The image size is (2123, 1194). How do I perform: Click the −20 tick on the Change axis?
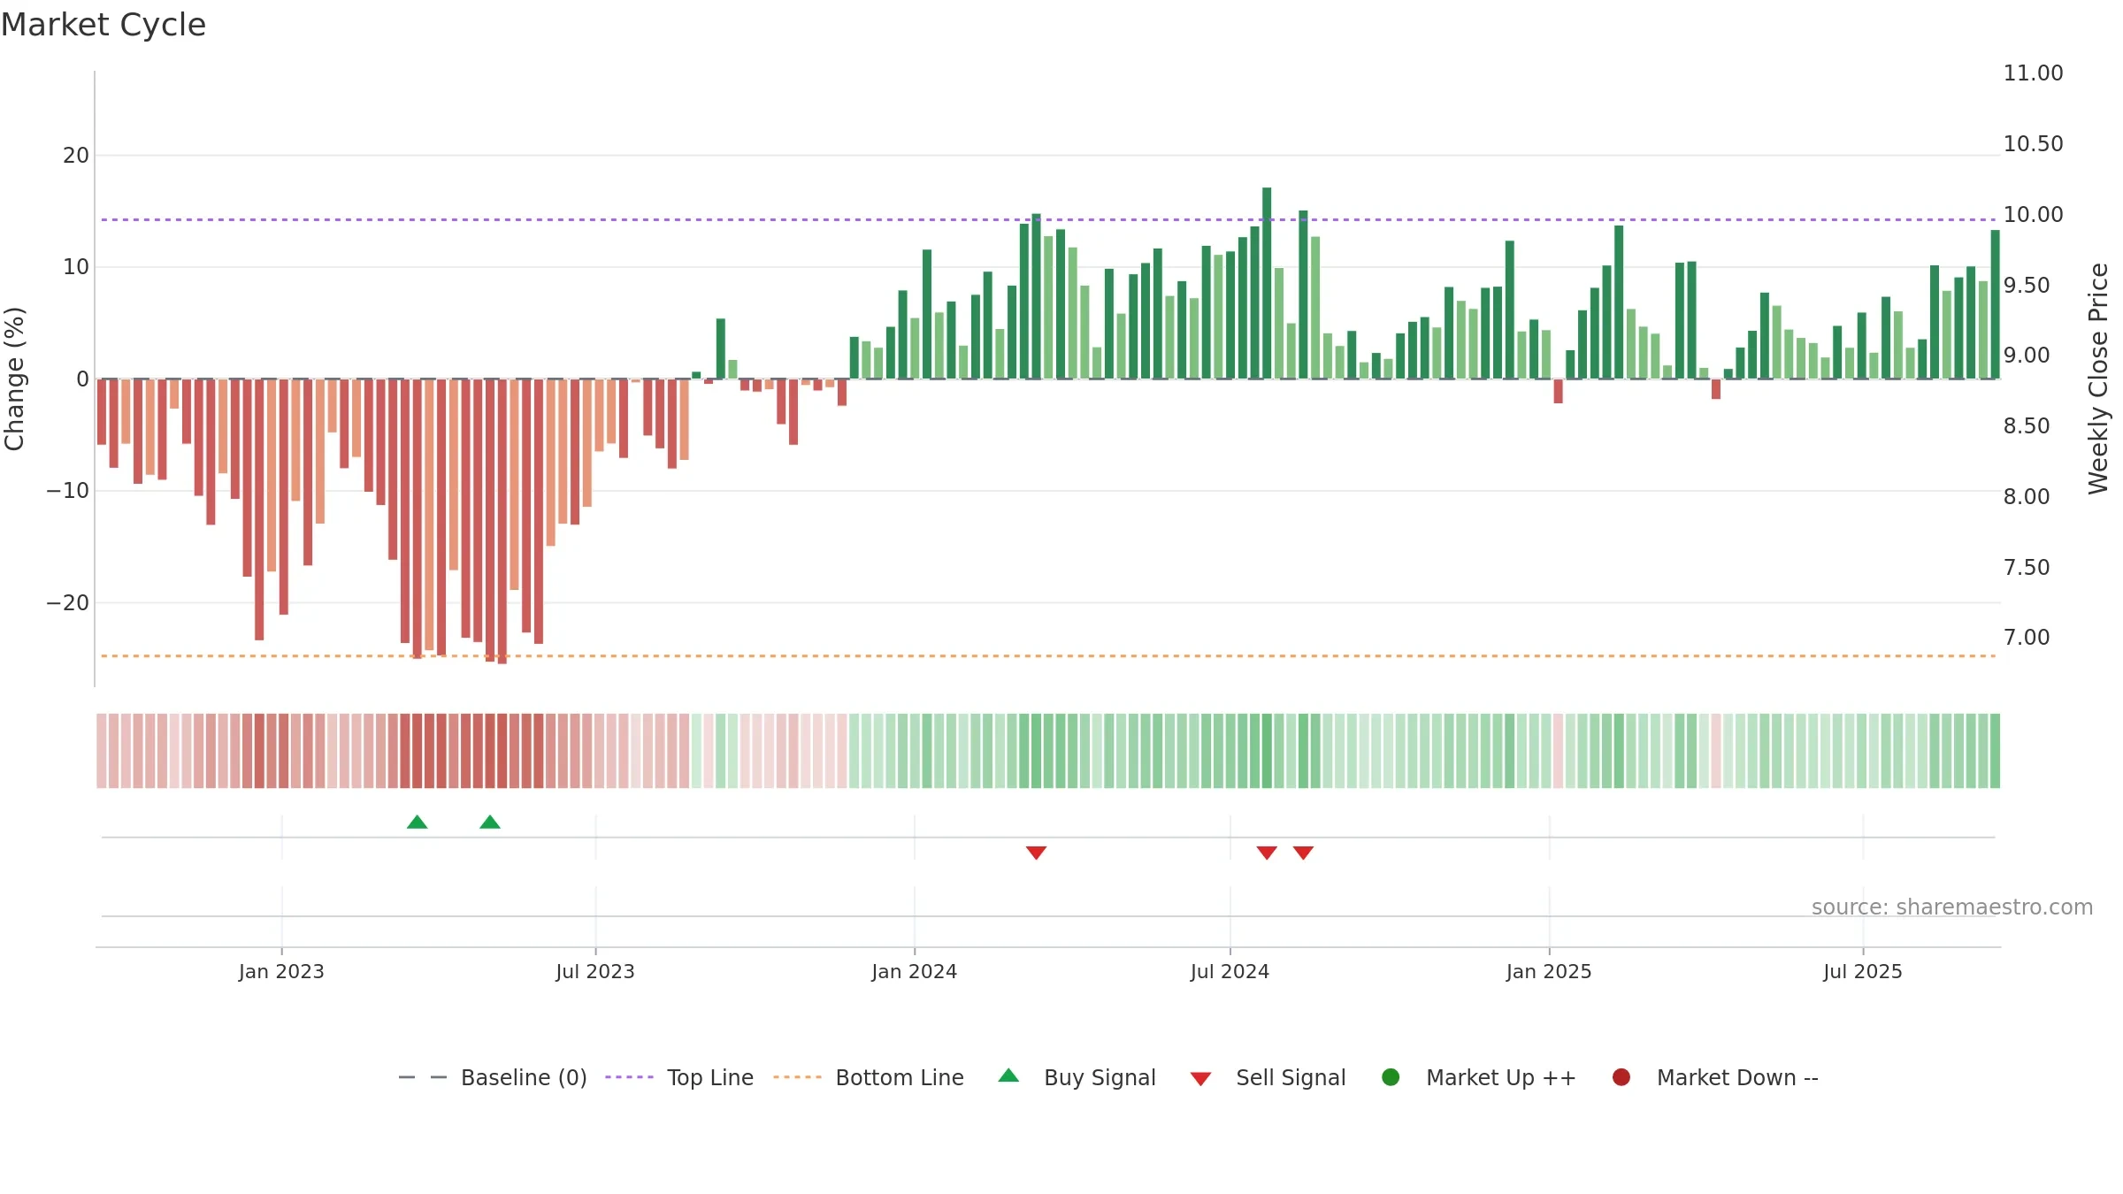(x=68, y=603)
